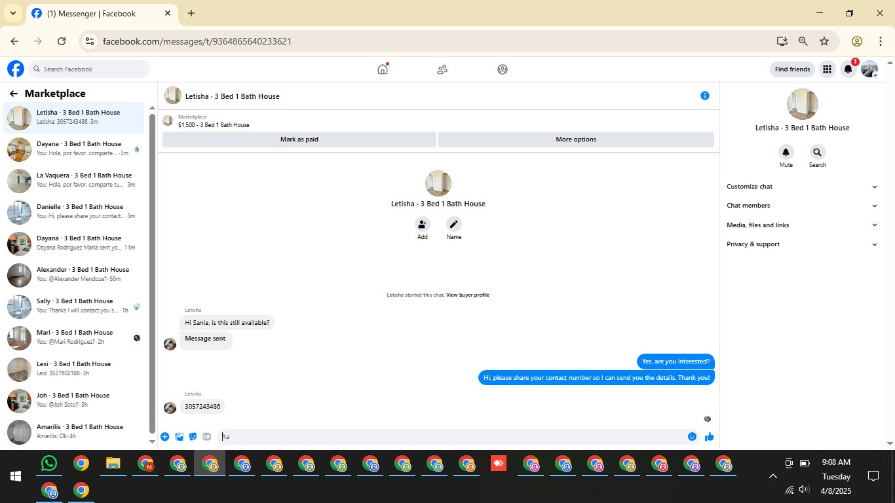The image size is (895, 503).
Task: Open new Chrome tab
Action: pos(191,13)
